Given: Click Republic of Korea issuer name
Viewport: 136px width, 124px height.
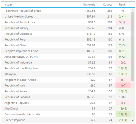Looking at the screenshot, I should pos(16,91).
